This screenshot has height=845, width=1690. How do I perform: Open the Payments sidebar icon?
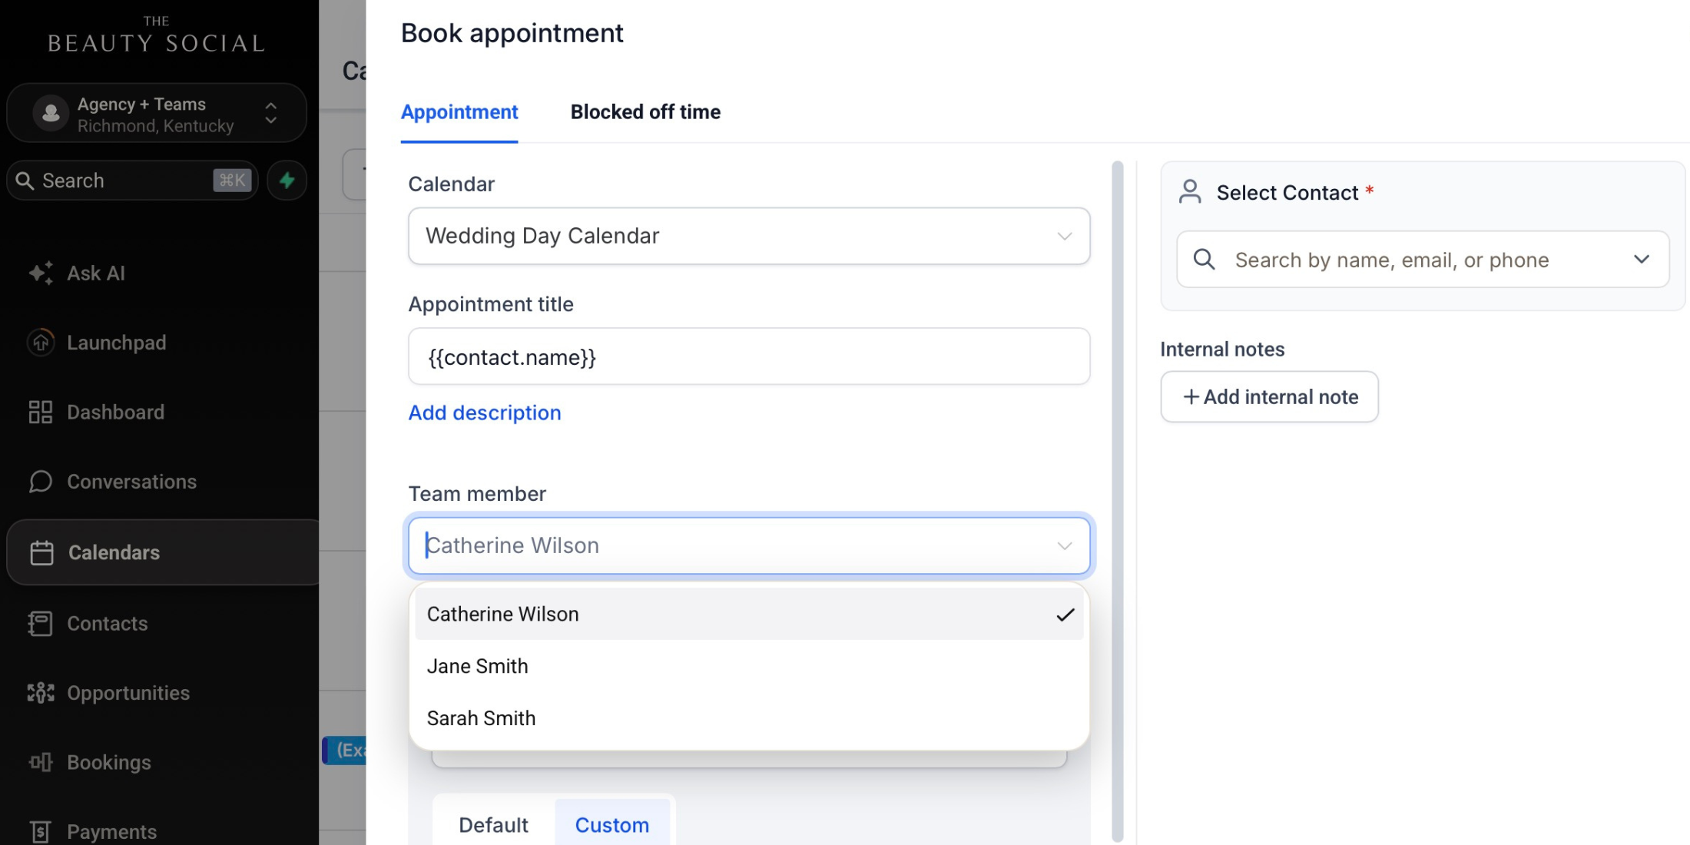pyautogui.click(x=41, y=831)
